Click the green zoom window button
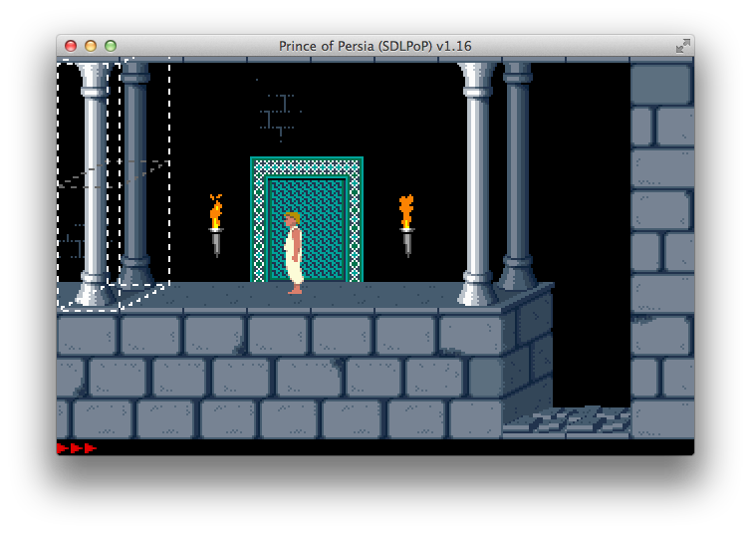The height and width of the screenshot is (534, 751). tap(111, 46)
